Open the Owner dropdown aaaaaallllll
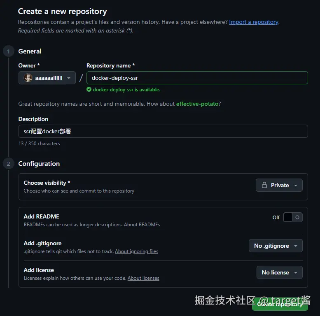The image size is (320, 316). (x=47, y=78)
